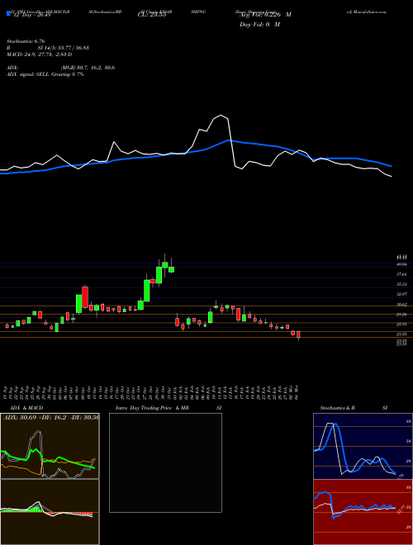The width and height of the screenshot is (413, 545).
Task: Click the highest green candlestick on the chart
Action: tap(164, 265)
